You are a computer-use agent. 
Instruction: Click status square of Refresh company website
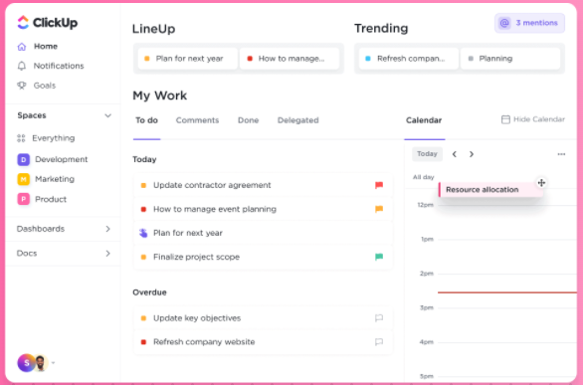click(x=143, y=342)
